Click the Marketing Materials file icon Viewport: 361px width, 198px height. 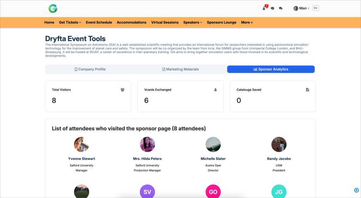tap(164, 69)
